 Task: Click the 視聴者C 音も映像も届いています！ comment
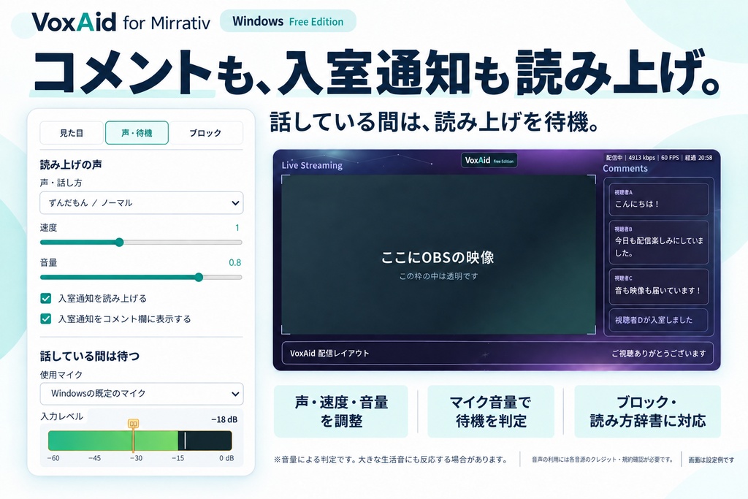[659, 286]
